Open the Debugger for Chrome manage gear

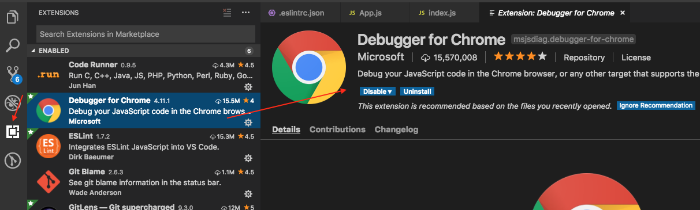pos(248,122)
